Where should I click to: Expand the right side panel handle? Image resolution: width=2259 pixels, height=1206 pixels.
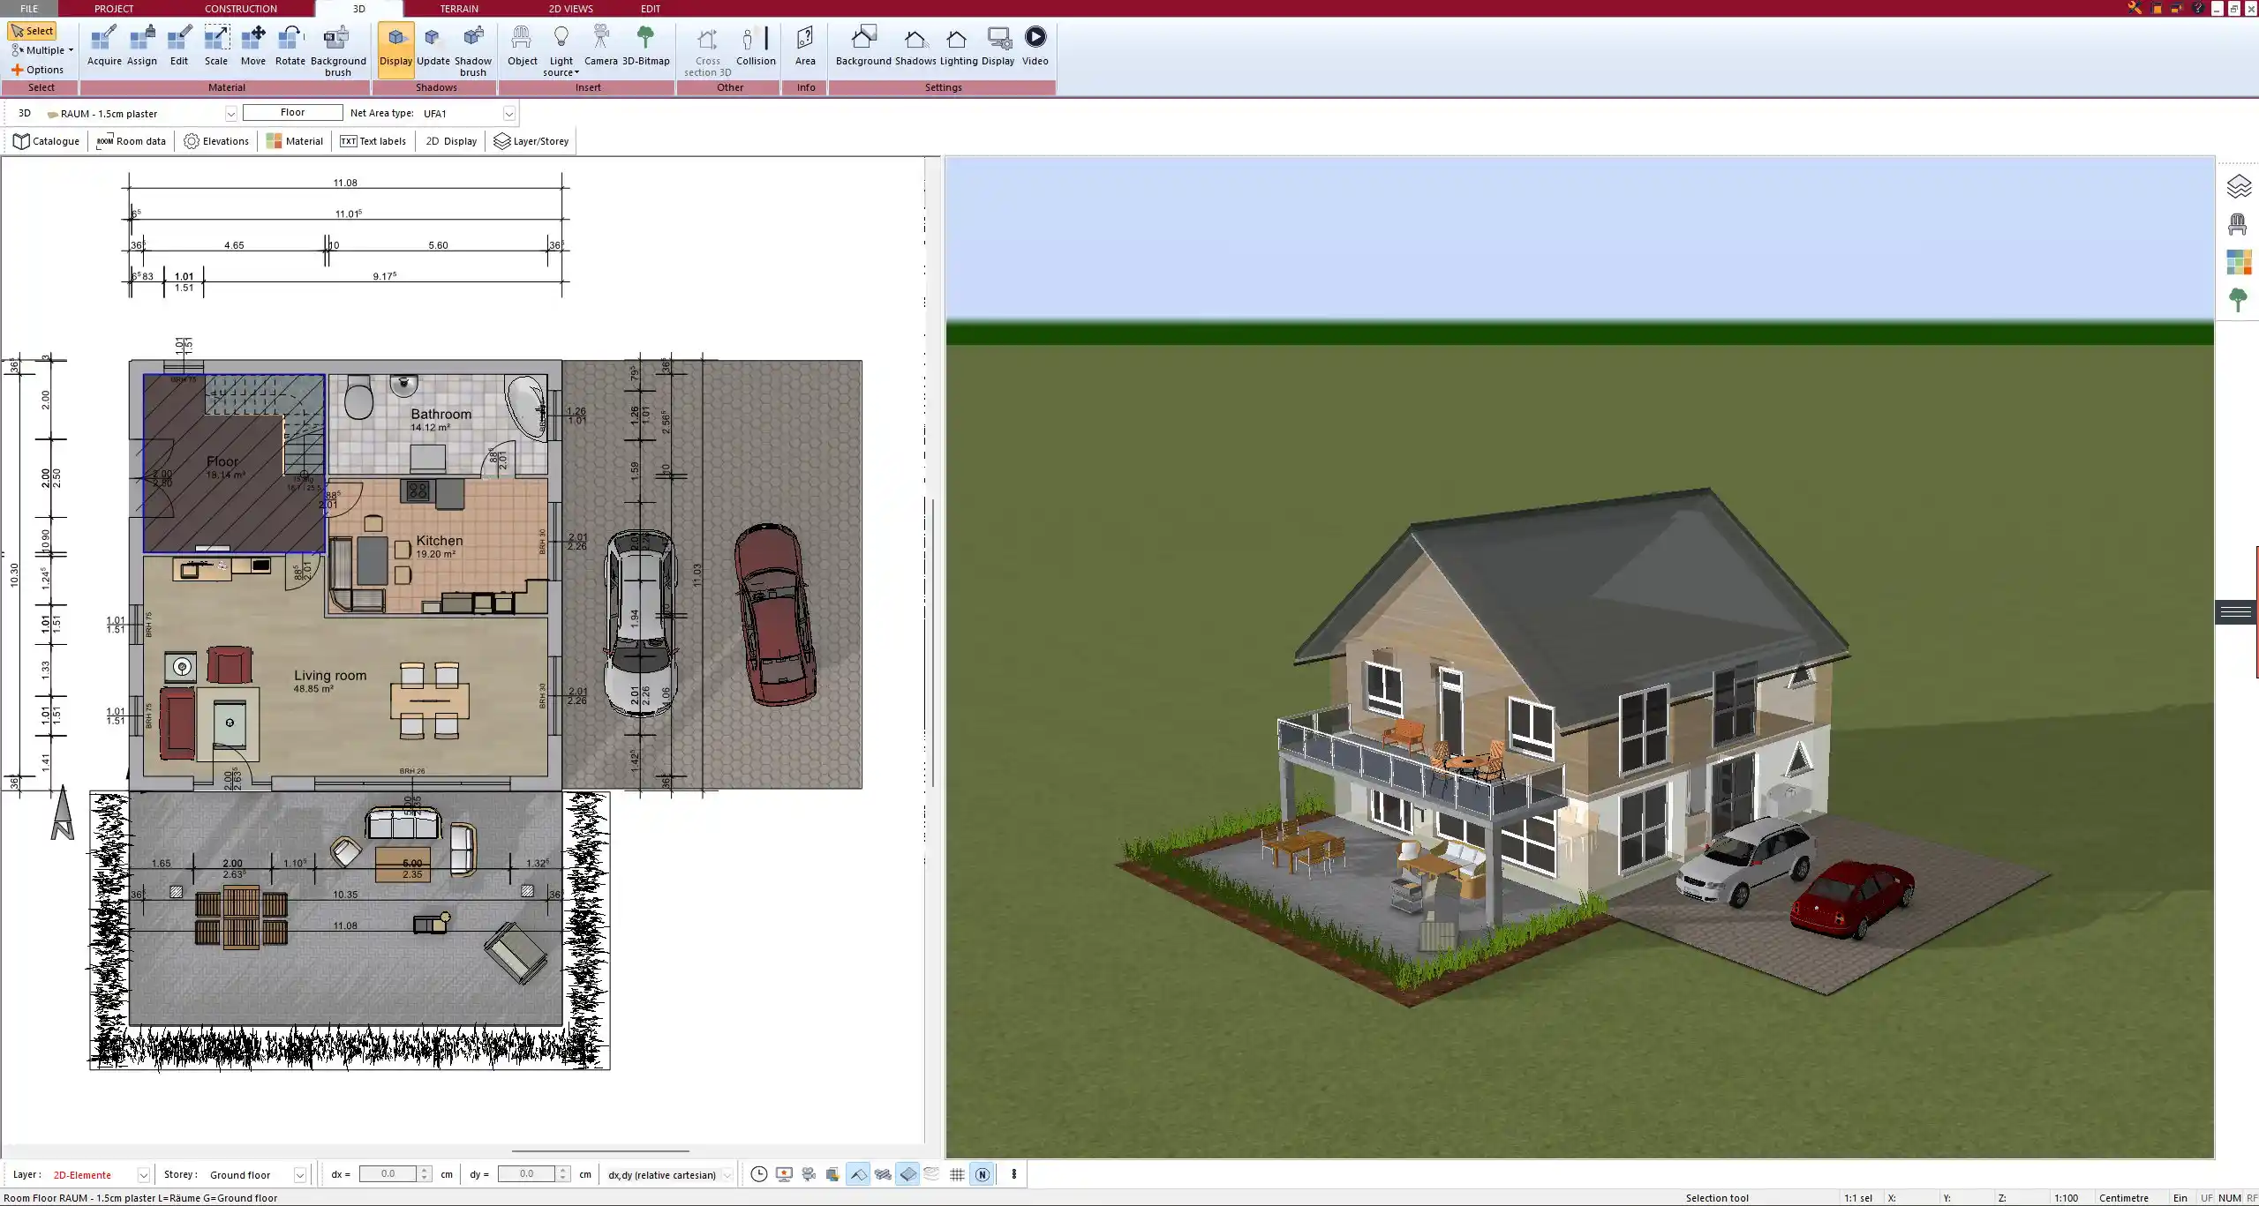pos(2236,611)
